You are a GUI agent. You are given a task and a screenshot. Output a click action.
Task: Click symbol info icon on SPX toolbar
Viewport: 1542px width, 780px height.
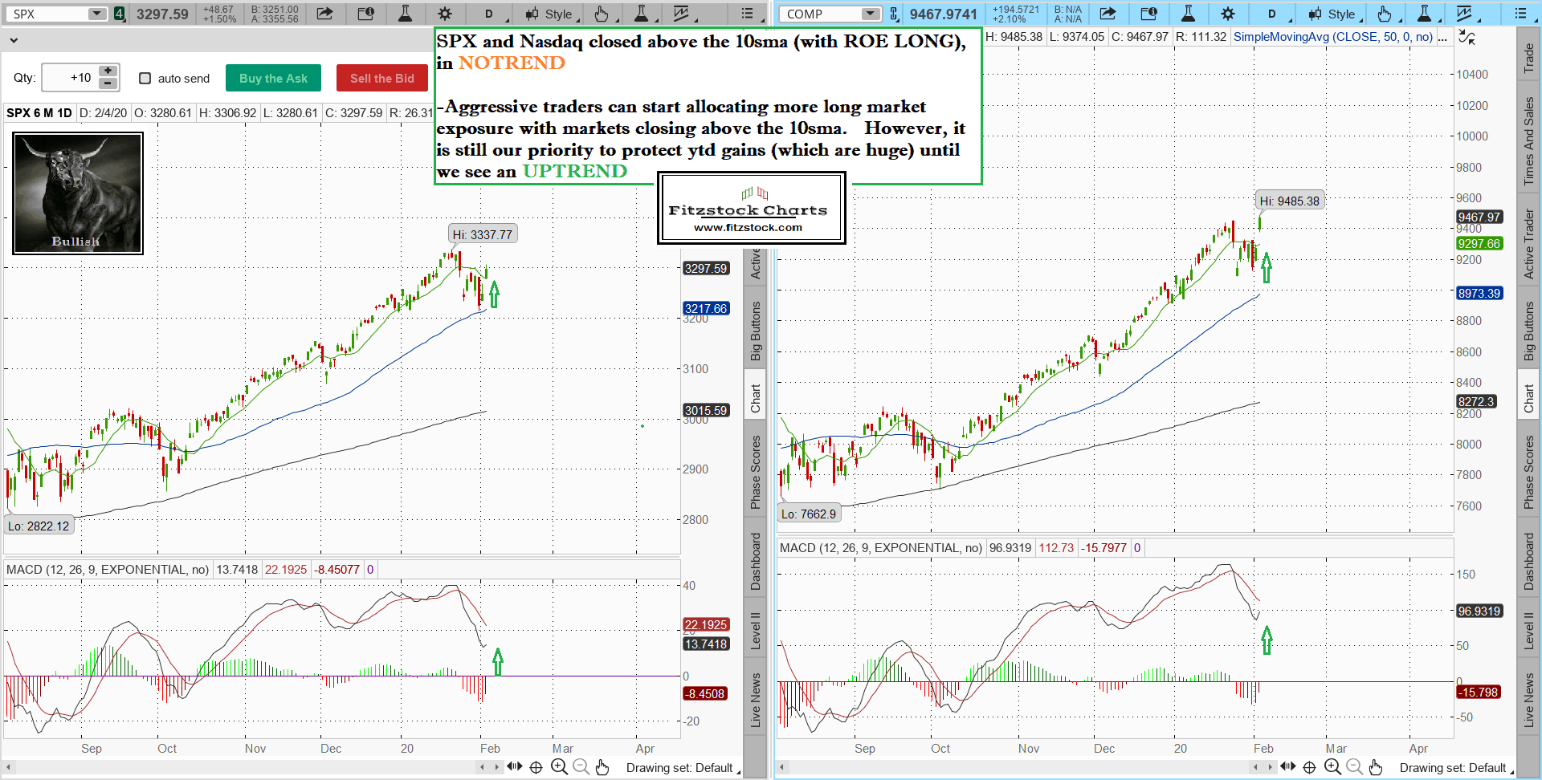[365, 14]
